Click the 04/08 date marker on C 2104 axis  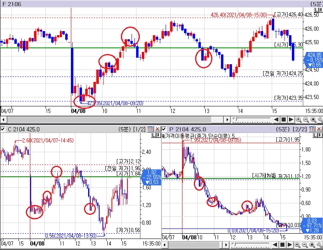click(37, 243)
